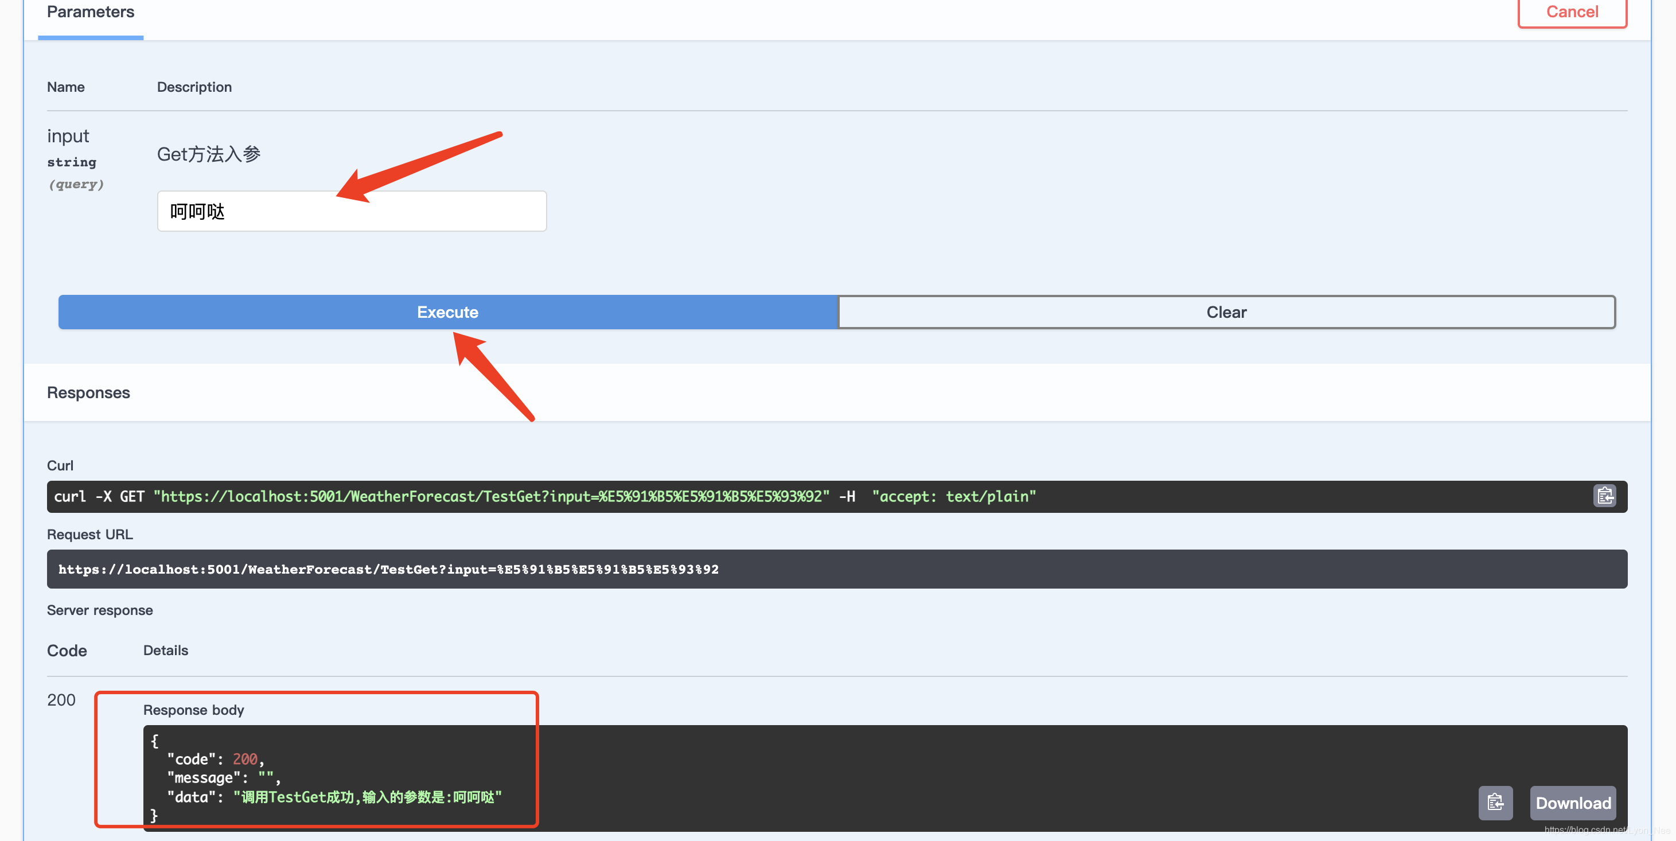Clear the executed response
The width and height of the screenshot is (1676, 841).
point(1226,313)
